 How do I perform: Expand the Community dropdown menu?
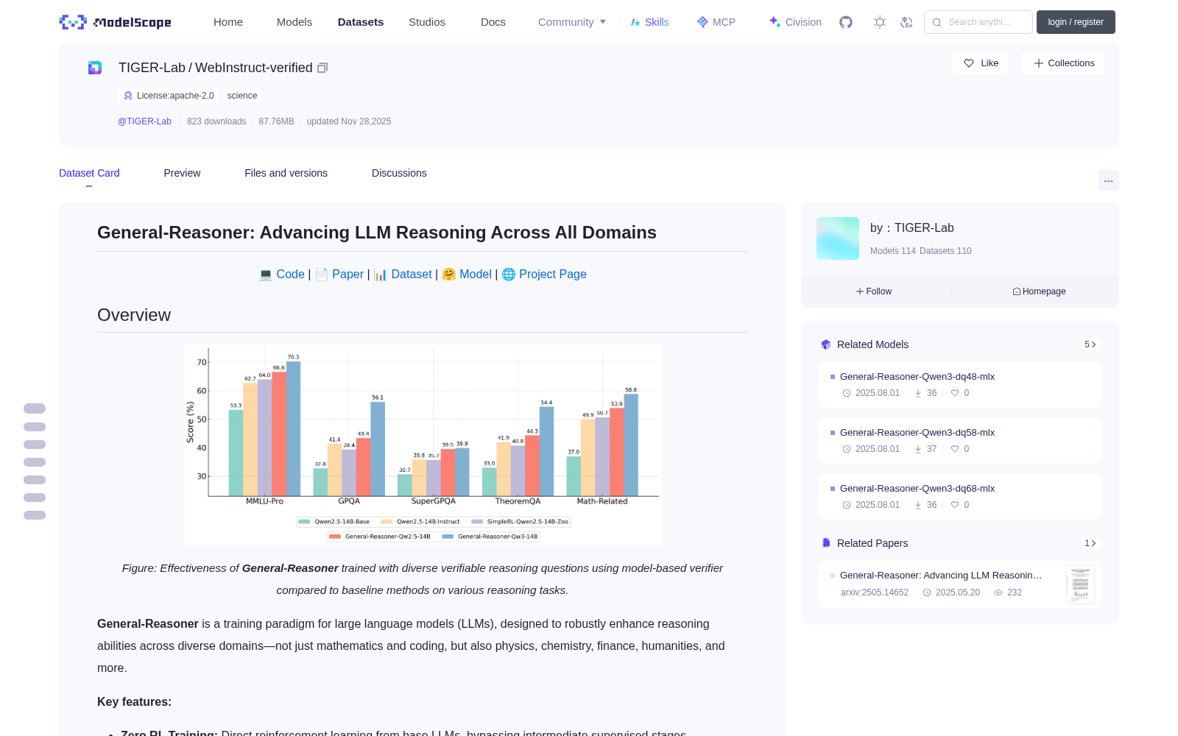click(572, 22)
